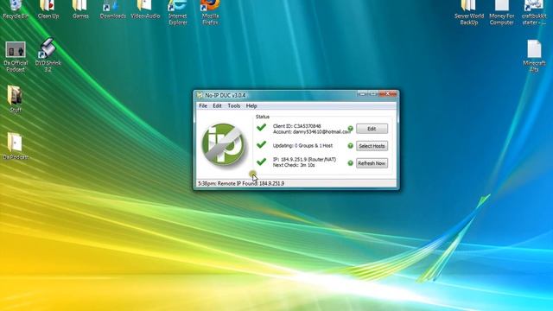Viewport: 553px width, 311px height.
Task: Click the help icon beside Refresh Now
Action: 350,163
